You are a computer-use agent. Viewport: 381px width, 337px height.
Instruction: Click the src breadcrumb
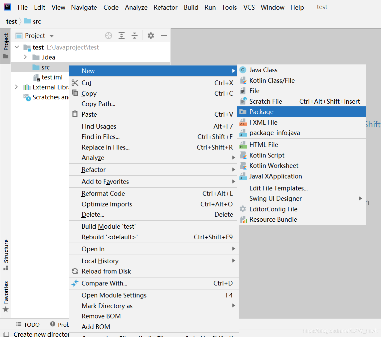[33, 21]
